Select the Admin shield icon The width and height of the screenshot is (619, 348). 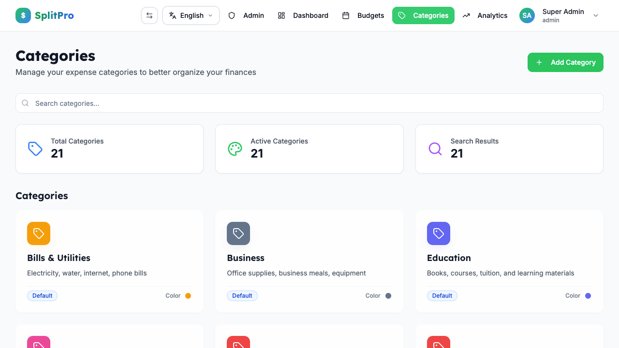(232, 15)
